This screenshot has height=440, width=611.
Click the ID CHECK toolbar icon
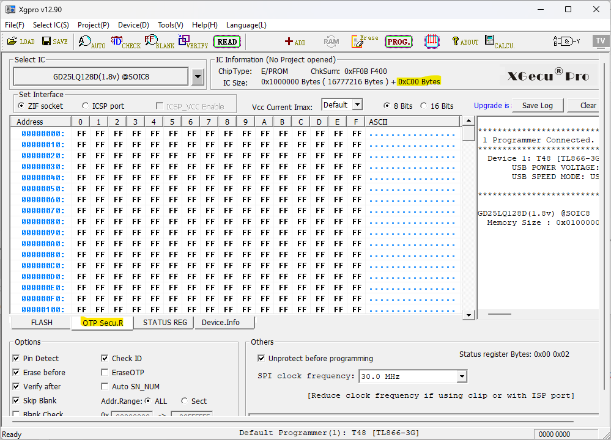tap(126, 42)
